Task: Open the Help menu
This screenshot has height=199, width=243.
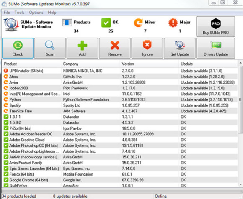Action: click(52, 13)
